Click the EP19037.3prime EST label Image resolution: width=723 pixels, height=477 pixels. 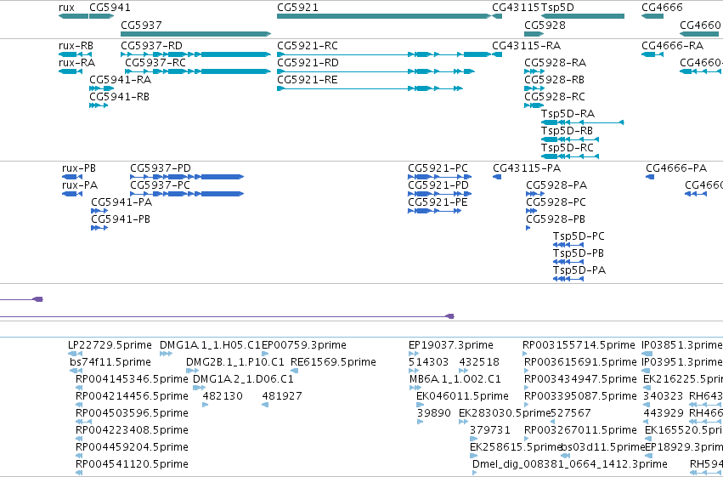click(x=451, y=345)
